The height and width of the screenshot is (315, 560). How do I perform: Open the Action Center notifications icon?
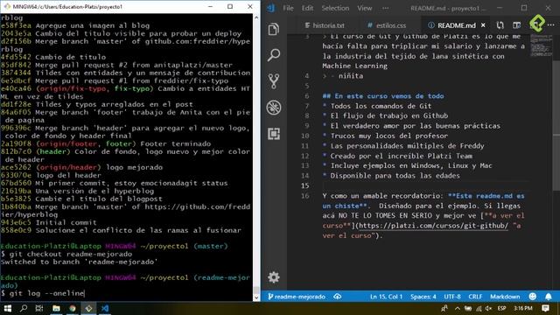(x=545, y=308)
